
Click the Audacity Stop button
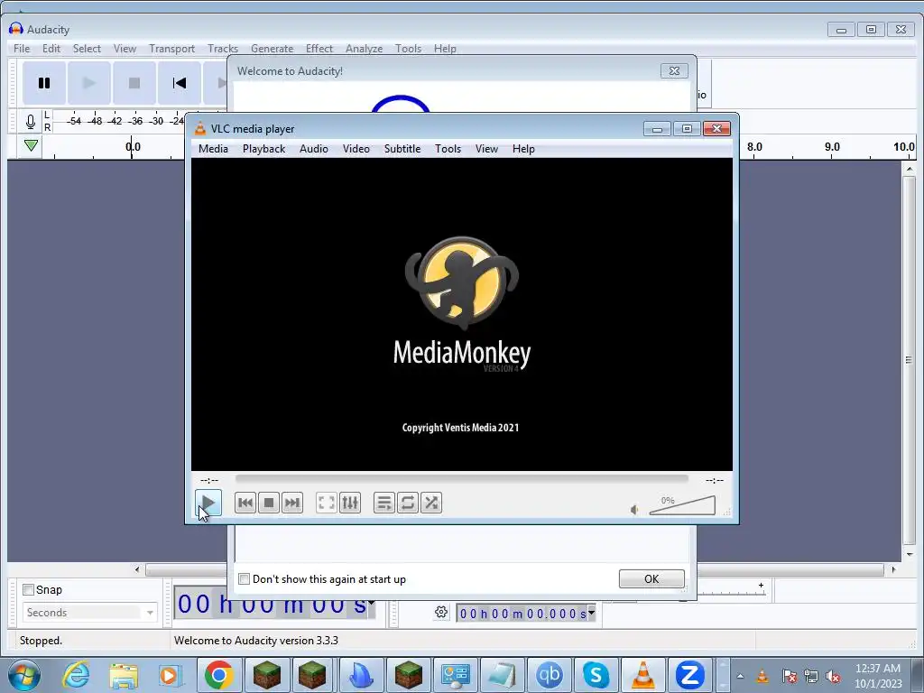point(134,83)
